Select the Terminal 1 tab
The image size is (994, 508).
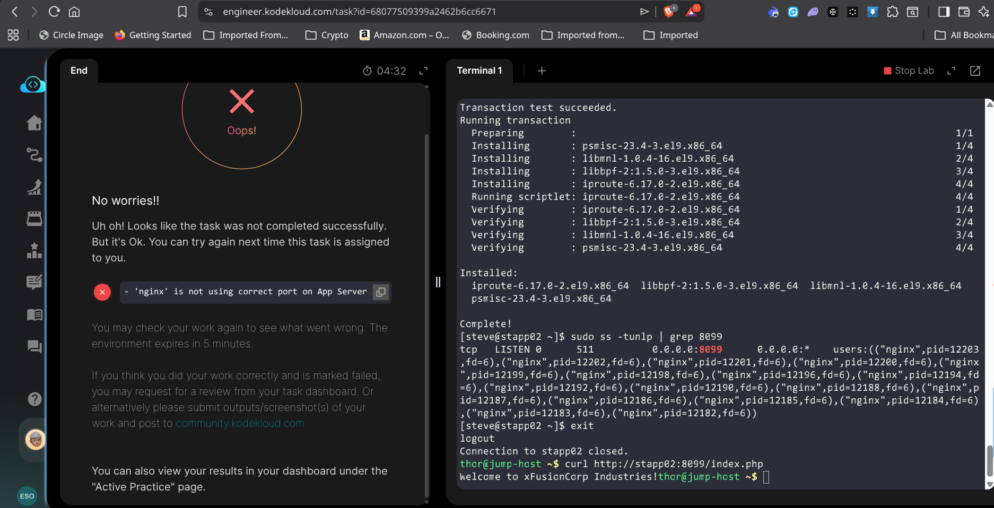point(479,71)
